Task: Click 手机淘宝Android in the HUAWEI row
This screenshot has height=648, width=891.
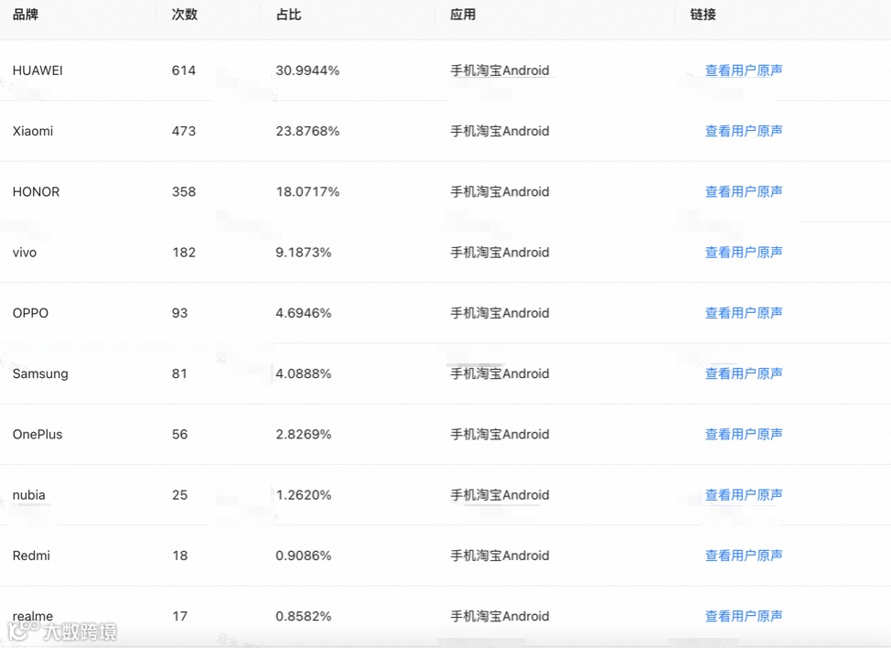Action: 500,70
